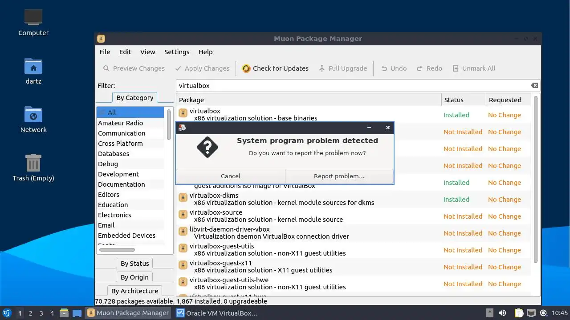Open the File menu

[105, 52]
